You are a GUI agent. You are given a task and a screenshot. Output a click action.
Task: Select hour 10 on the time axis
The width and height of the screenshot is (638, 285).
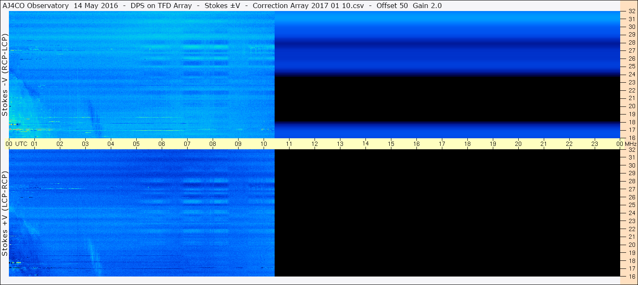264,144
